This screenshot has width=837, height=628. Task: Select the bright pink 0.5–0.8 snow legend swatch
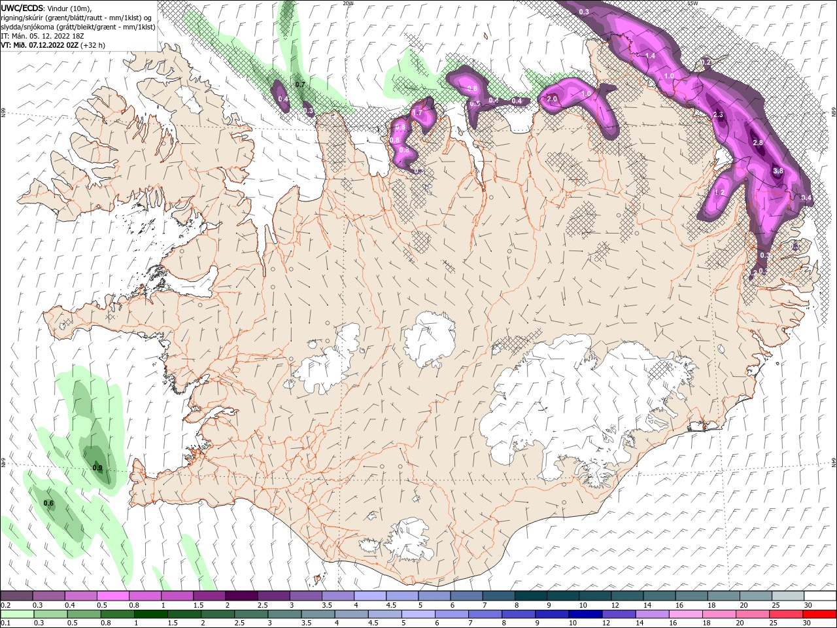coord(114,596)
